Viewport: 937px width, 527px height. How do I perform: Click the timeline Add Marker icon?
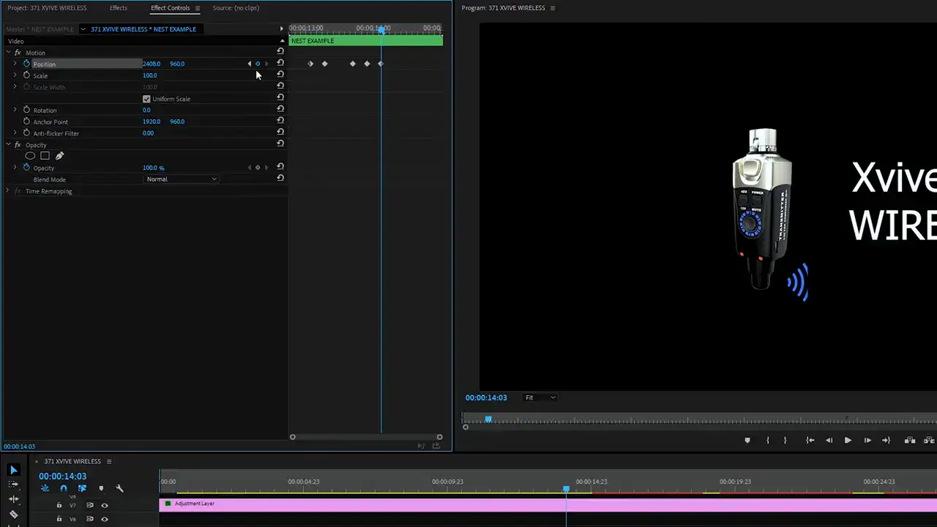[x=101, y=488]
